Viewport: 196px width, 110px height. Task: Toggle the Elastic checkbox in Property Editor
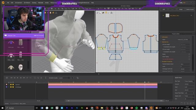pyautogui.click(x=189, y=54)
